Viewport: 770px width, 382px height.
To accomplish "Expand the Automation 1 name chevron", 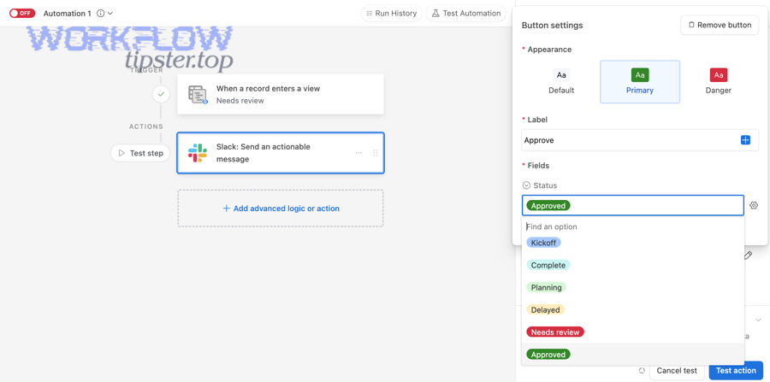I will pyautogui.click(x=110, y=13).
